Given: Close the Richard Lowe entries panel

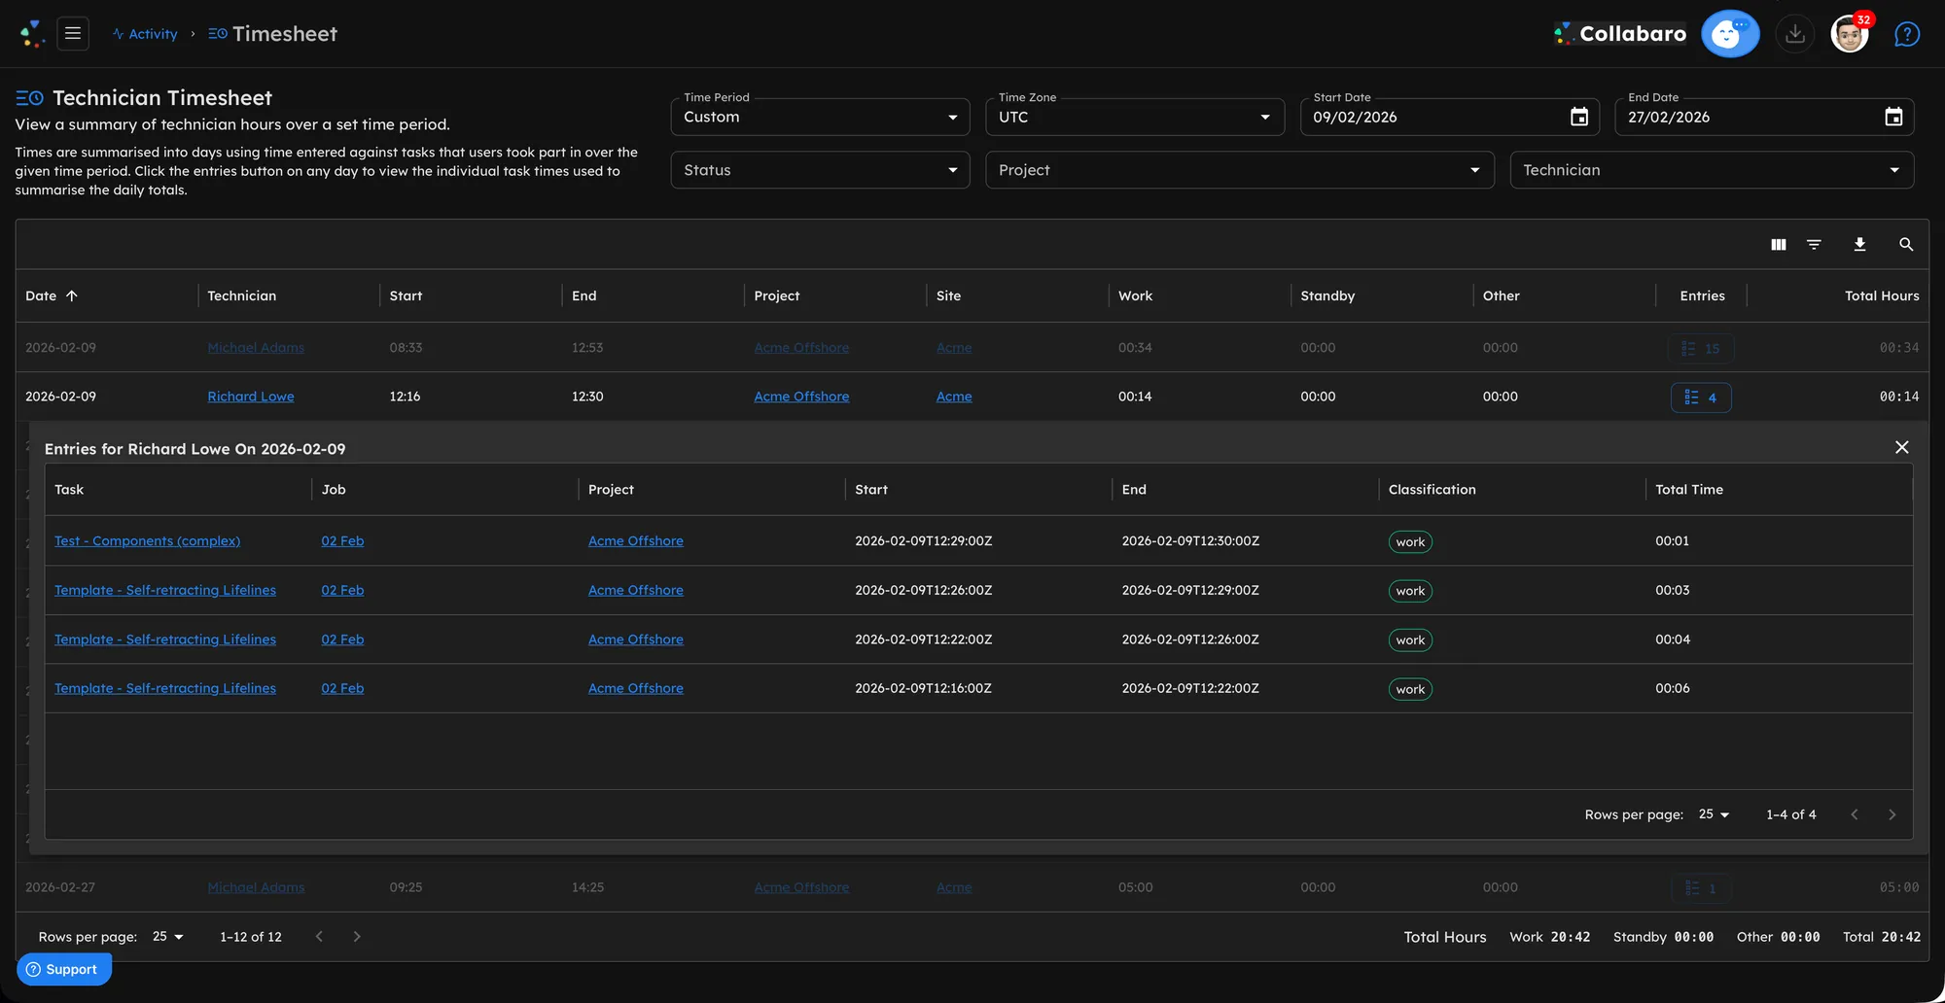Looking at the screenshot, I should tap(1902, 447).
